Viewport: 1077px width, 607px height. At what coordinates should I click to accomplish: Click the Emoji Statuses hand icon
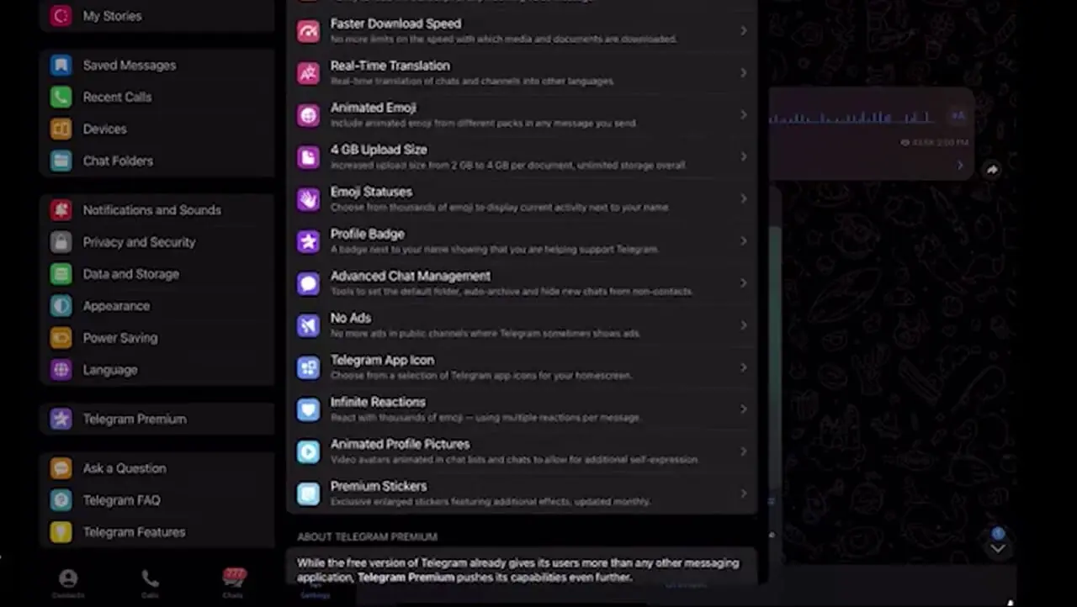pos(309,199)
